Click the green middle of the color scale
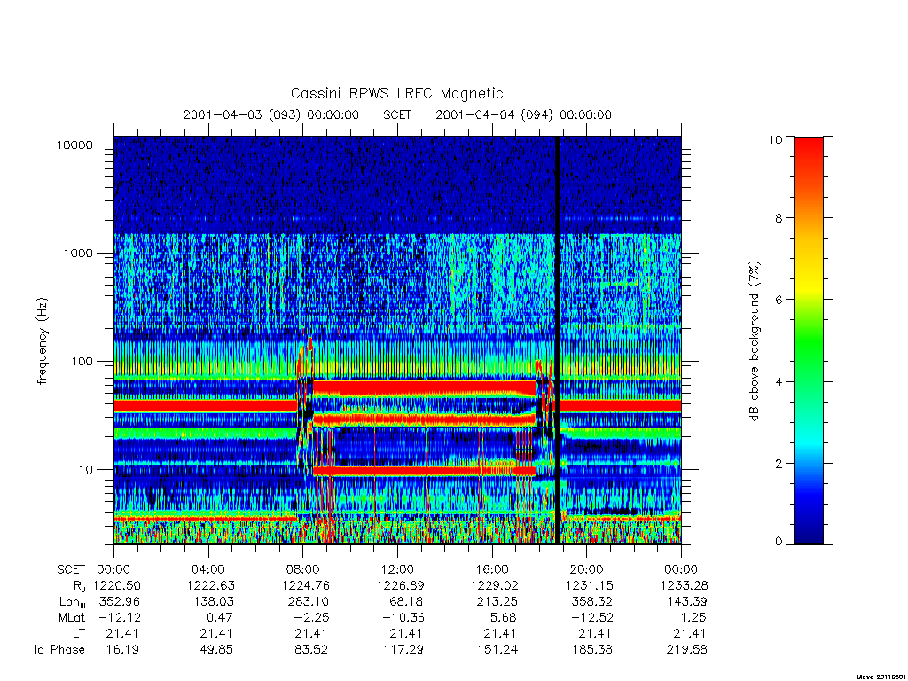908x681 pixels. (x=809, y=341)
